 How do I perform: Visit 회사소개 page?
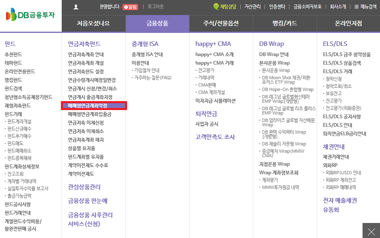coord(338,7)
